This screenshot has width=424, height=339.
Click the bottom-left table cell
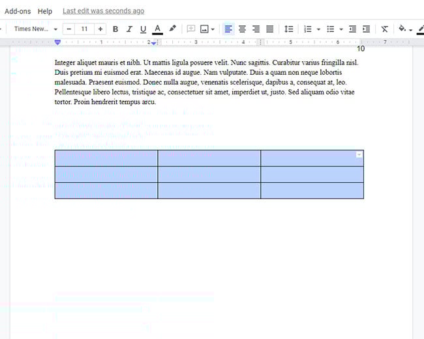[106, 191]
